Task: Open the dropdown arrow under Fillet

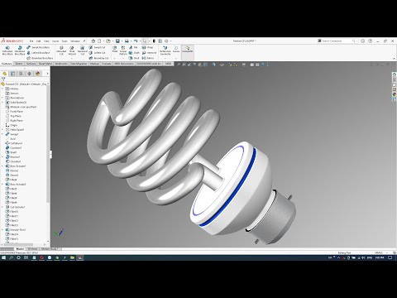Action: point(115,58)
